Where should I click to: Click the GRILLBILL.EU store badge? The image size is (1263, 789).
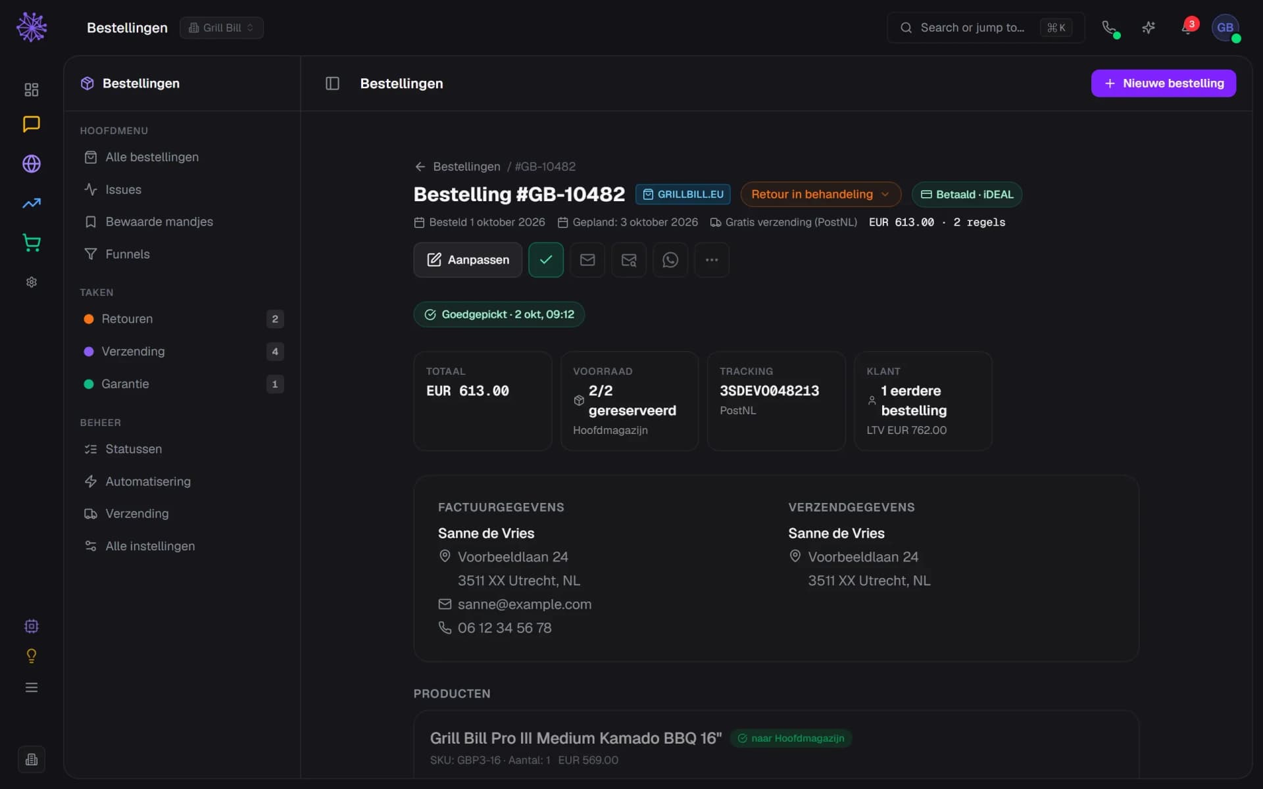pyautogui.click(x=683, y=195)
